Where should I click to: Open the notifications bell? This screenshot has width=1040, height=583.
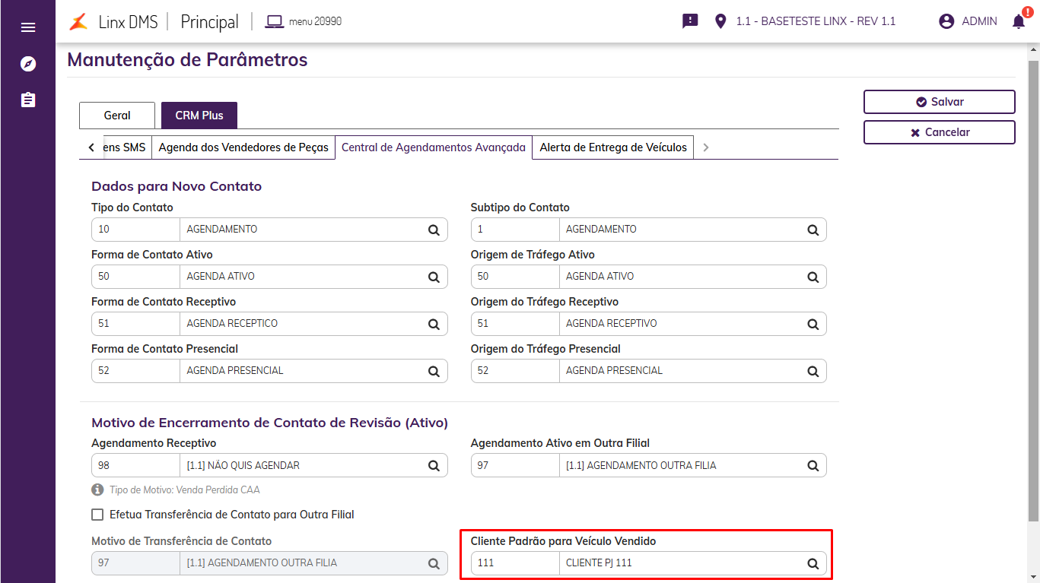(1019, 21)
